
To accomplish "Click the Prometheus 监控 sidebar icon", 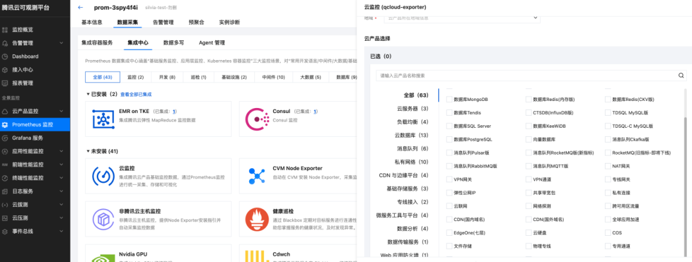I will [5, 125].
